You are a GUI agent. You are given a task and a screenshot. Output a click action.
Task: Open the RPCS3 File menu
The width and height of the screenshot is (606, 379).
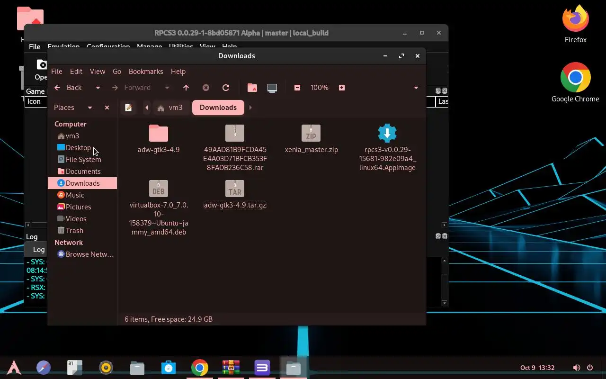[x=35, y=47]
